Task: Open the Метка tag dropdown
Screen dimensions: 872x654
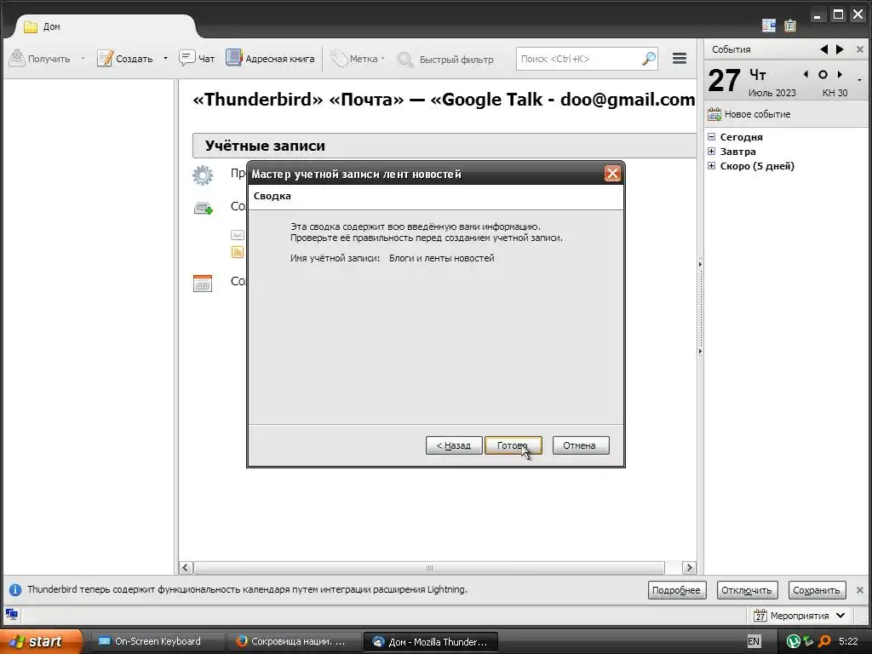Action: [358, 59]
